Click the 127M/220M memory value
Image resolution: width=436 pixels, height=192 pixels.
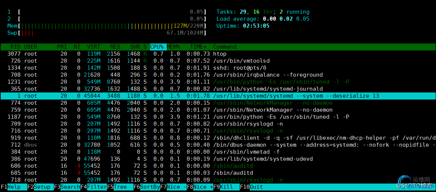click(189, 26)
